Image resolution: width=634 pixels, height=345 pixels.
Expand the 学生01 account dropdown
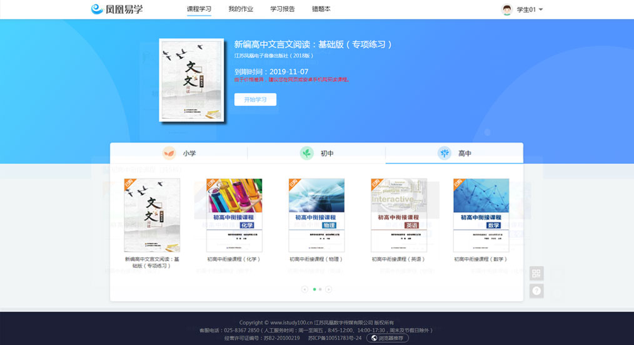point(530,9)
